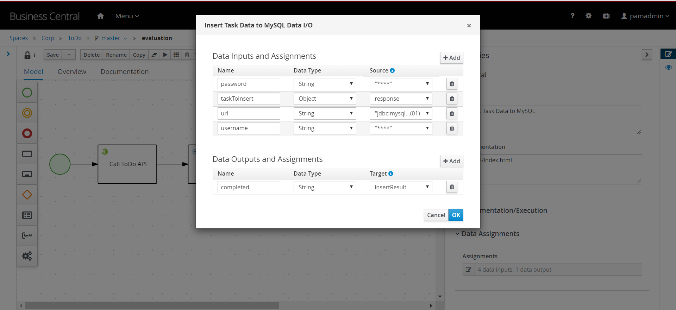Screen dimensions: 676x310
Task: Click the lock icon in toolbar
Action: [27, 55]
